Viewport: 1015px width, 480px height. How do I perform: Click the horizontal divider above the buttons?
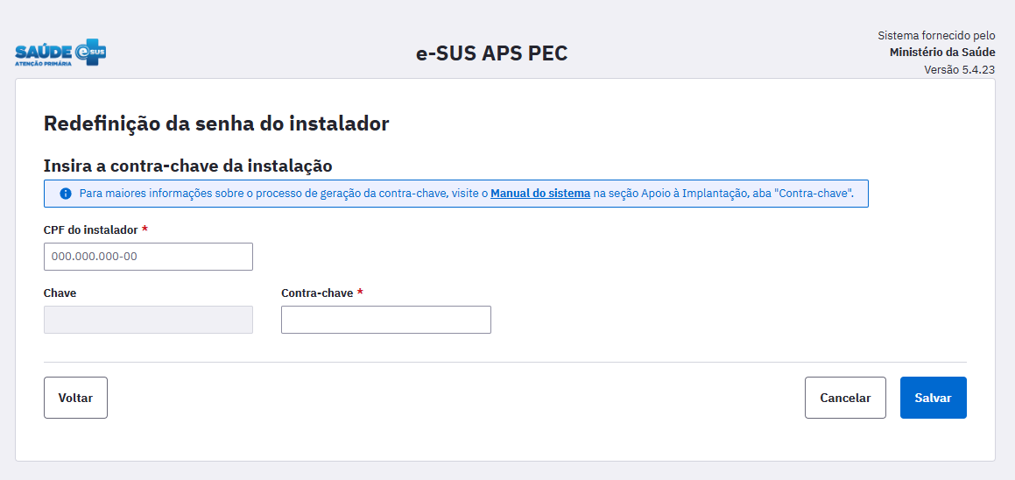point(504,362)
